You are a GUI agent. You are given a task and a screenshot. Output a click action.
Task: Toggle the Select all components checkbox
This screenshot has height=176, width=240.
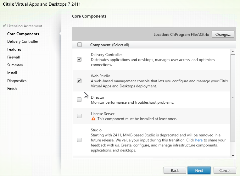tap(80, 45)
